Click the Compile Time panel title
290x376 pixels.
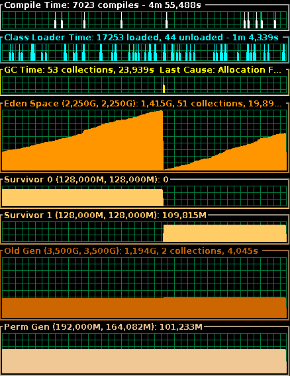103,5
